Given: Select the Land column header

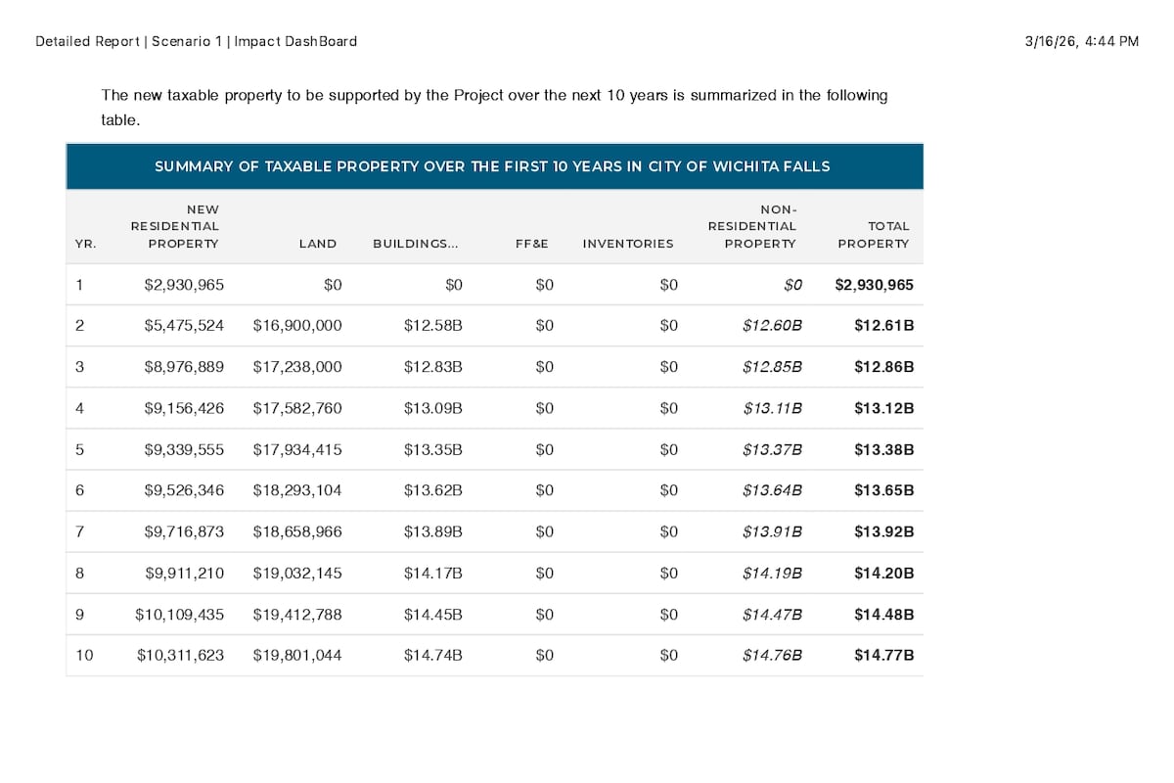Looking at the screenshot, I should (x=318, y=244).
